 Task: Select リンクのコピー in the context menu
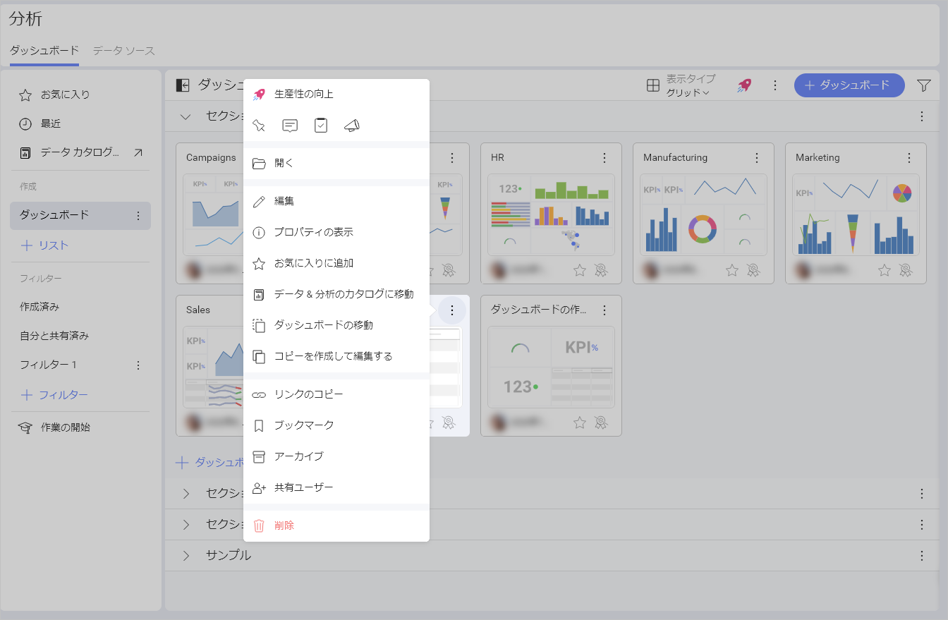click(336, 395)
